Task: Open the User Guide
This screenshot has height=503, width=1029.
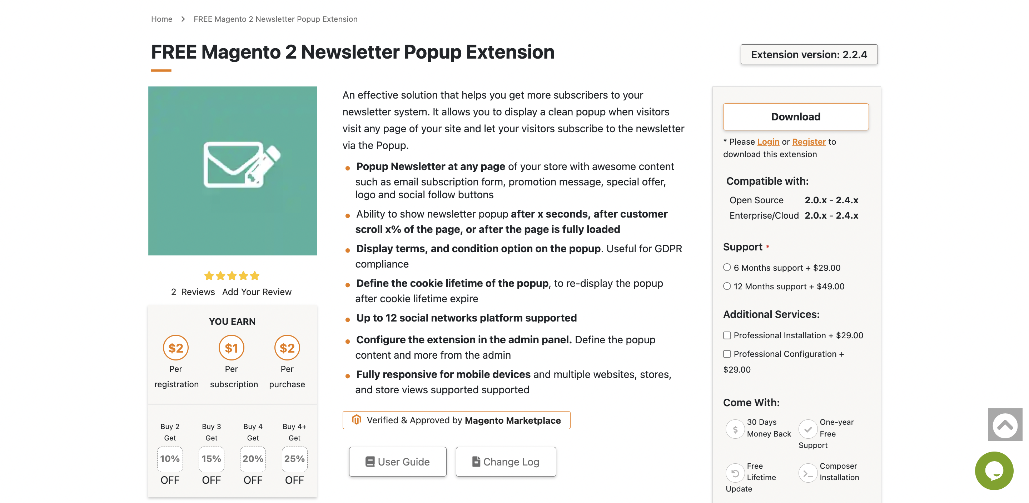Action: pos(397,462)
